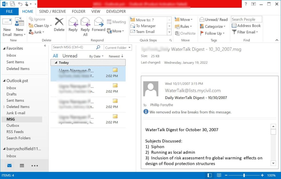
Task: Select the Delete icon in the ribbon
Action: [59, 25]
